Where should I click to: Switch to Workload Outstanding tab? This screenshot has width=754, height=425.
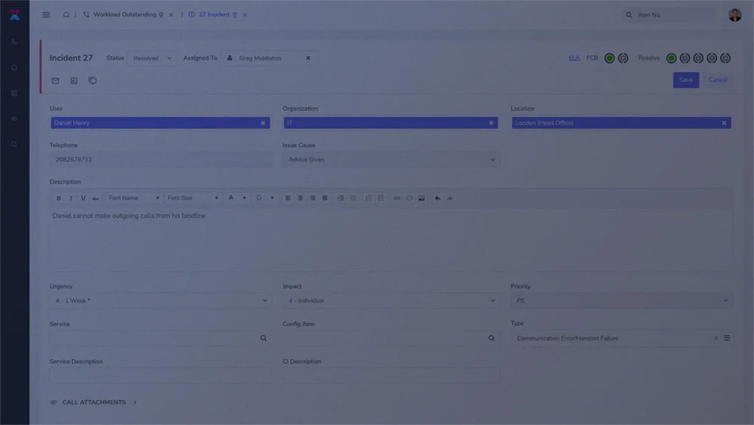click(124, 15)
